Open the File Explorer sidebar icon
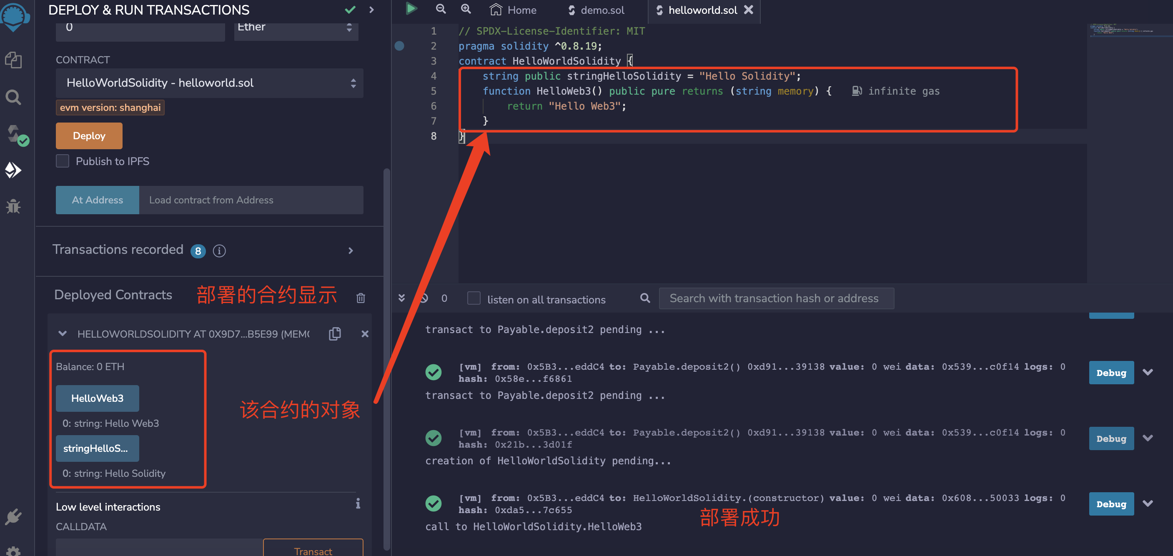1173x556 pixels. point(13,60)
